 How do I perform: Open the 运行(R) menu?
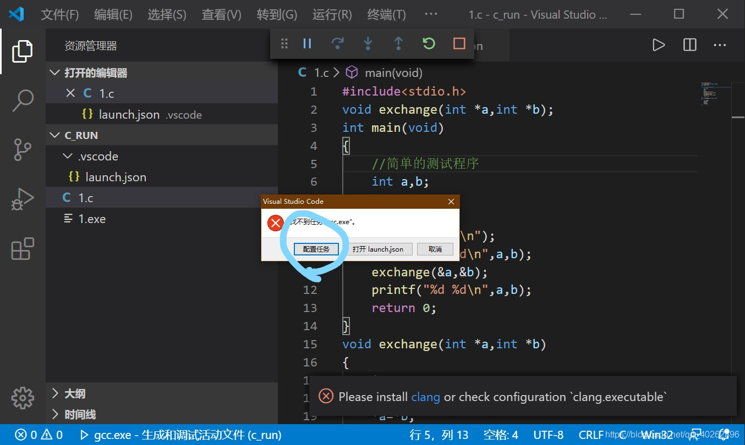332,14
